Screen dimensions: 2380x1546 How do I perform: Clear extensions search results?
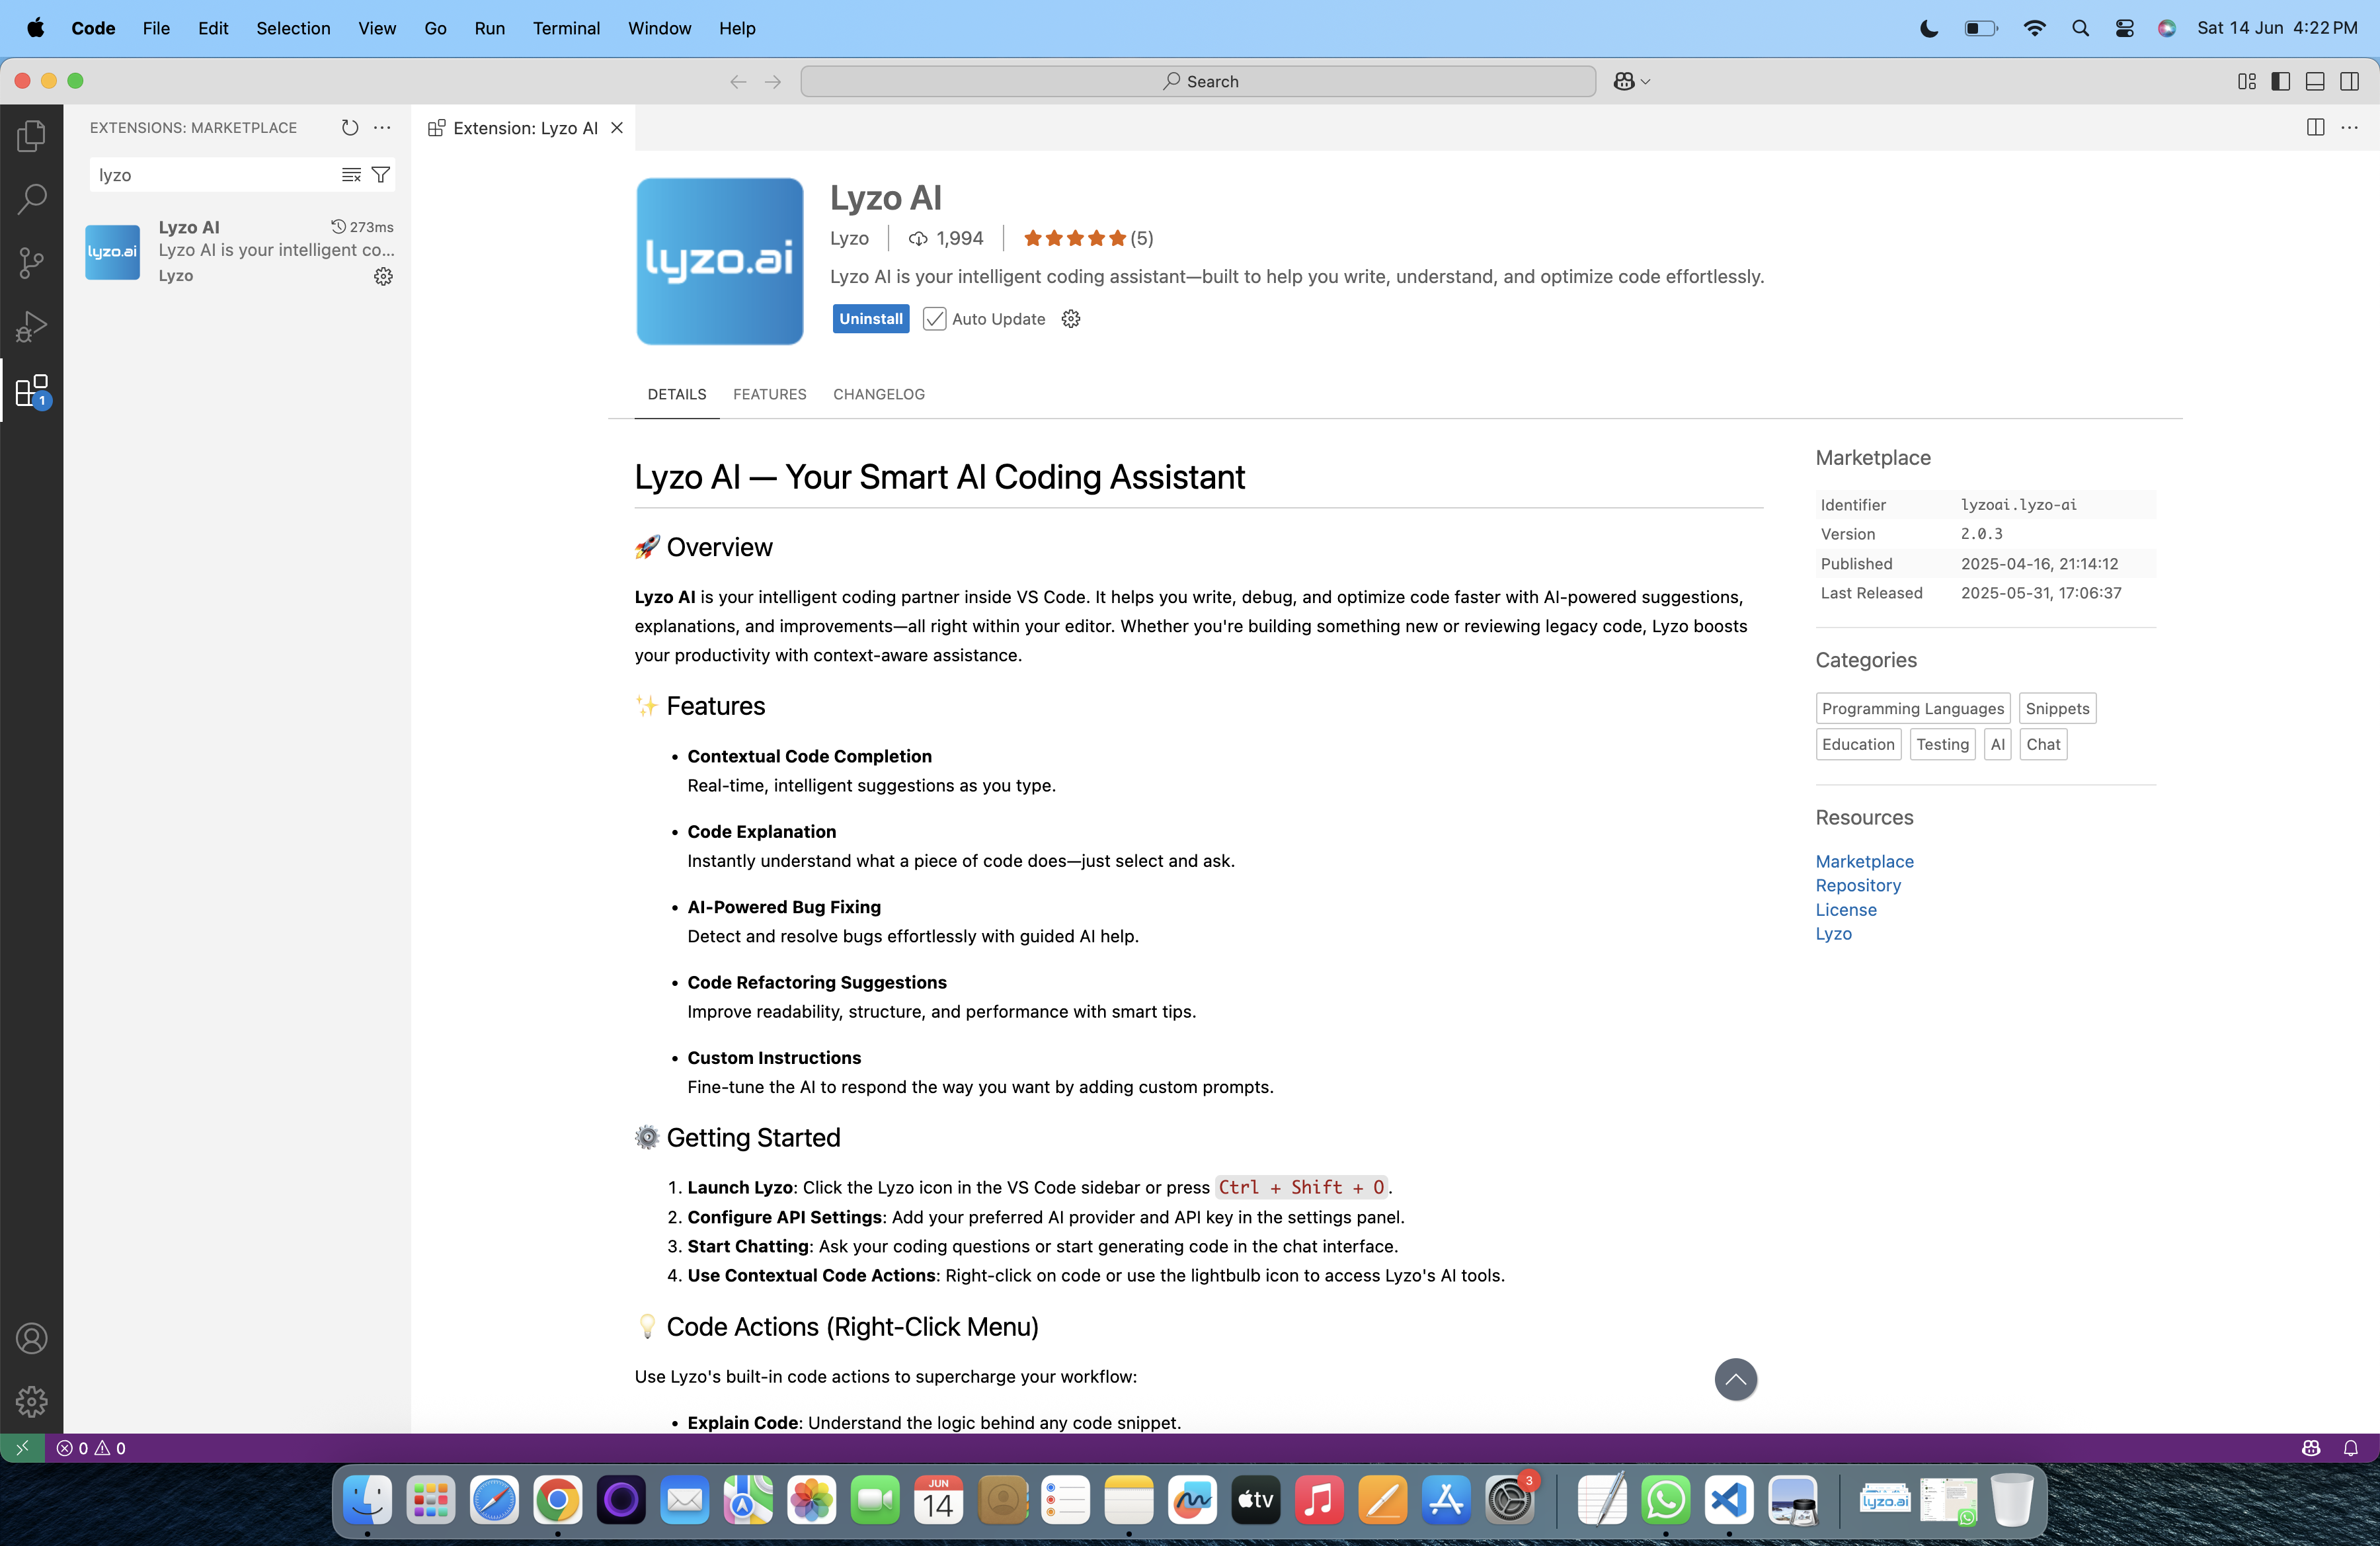click(351, 175)
